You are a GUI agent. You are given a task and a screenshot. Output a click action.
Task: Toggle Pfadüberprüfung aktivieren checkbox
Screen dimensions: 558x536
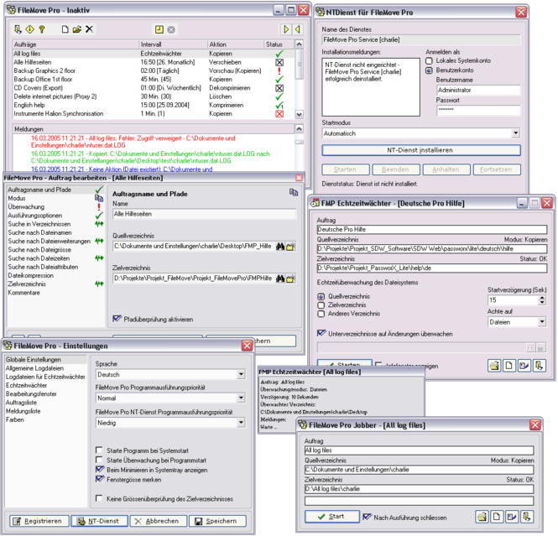[117, 319]
